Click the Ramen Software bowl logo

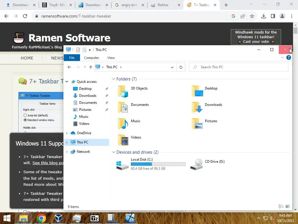pos(19,38)
